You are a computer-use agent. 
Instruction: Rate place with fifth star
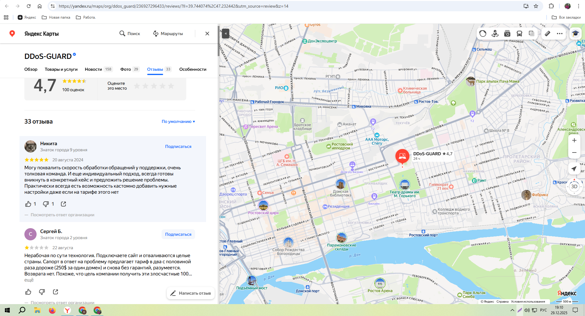point(171,86)
